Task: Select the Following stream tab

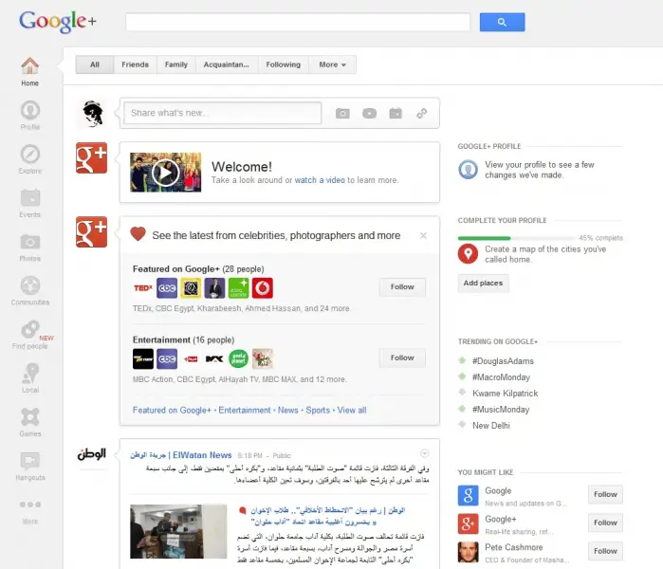Action: pyautogui.click(x=283, y=64)
